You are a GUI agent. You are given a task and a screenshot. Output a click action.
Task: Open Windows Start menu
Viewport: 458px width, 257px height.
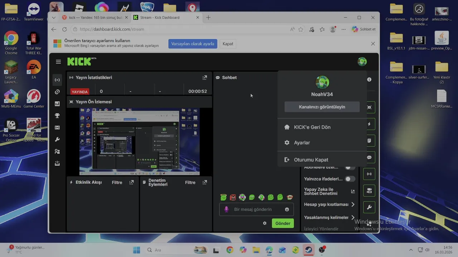click(137, 250)
